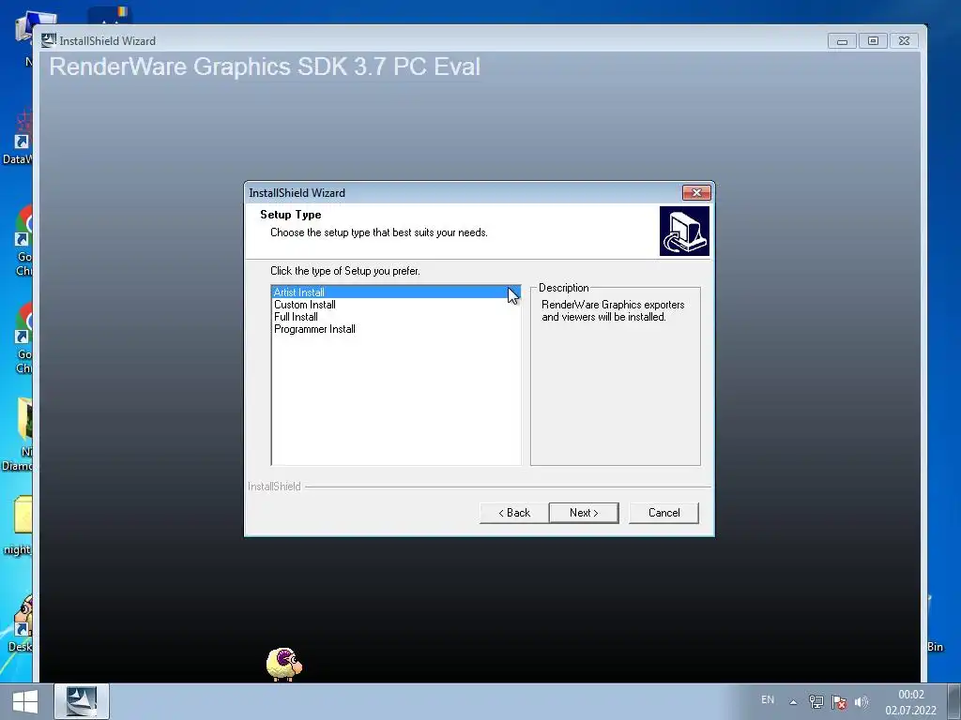Viewport: 961px width, 720px height.
Task: Maximize the outer InstallShield Wizard window
Action: 873,41
